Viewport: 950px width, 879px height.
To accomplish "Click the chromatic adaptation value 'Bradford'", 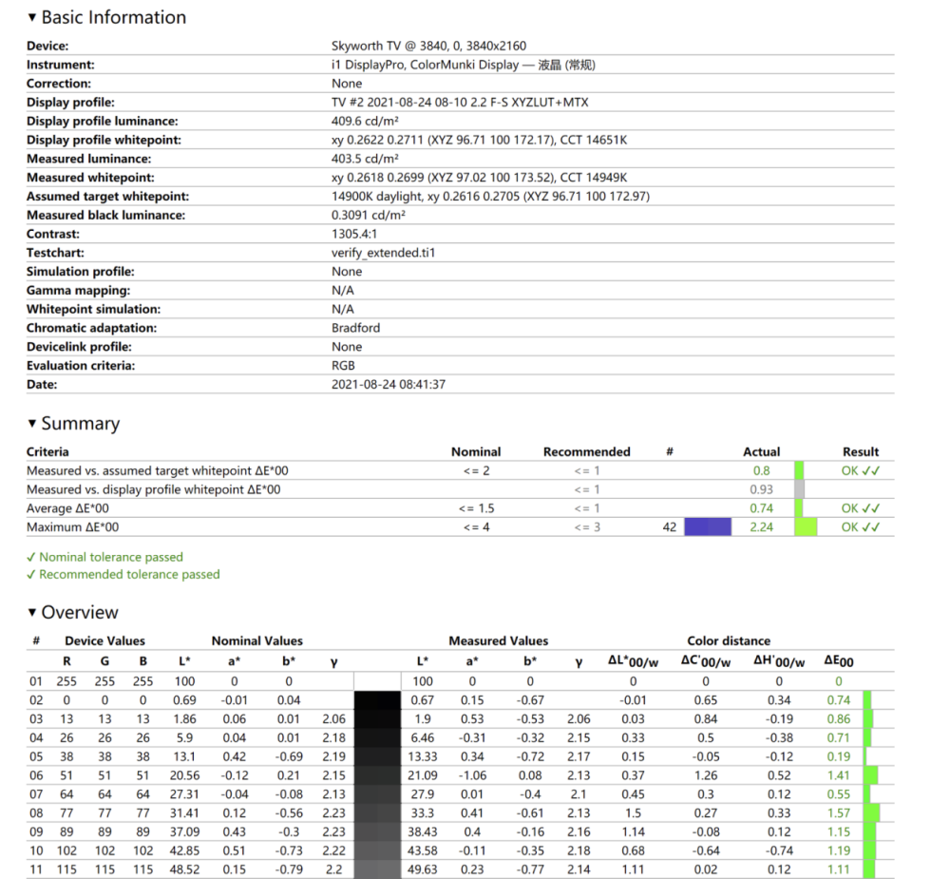I will click(x=355, y=328).
